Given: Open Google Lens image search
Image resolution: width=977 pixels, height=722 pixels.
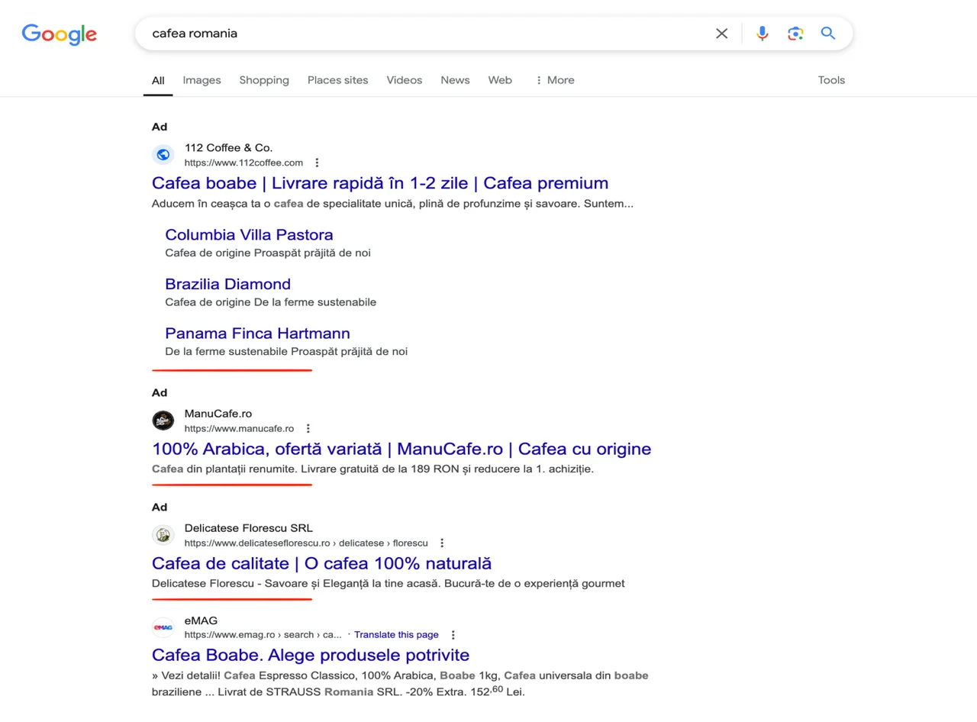Looking at the screenshot, I should click(x=795, y=34).
